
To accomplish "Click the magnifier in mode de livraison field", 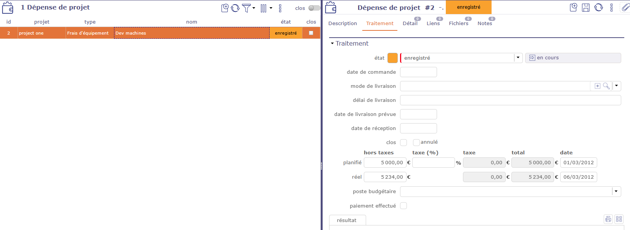I will coord(606,86).
